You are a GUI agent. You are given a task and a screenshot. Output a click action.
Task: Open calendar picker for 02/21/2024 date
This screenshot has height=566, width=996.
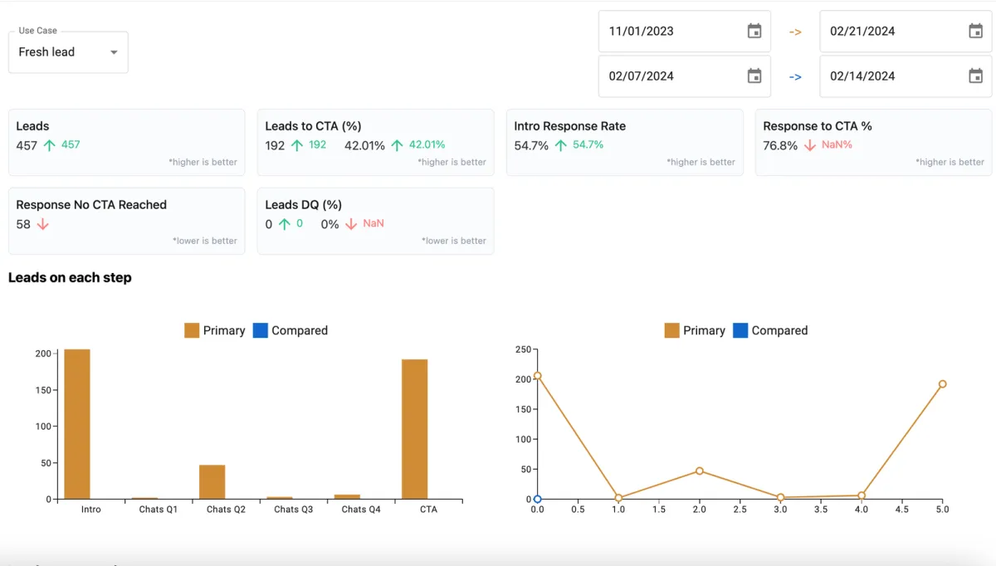pos(976,32)
